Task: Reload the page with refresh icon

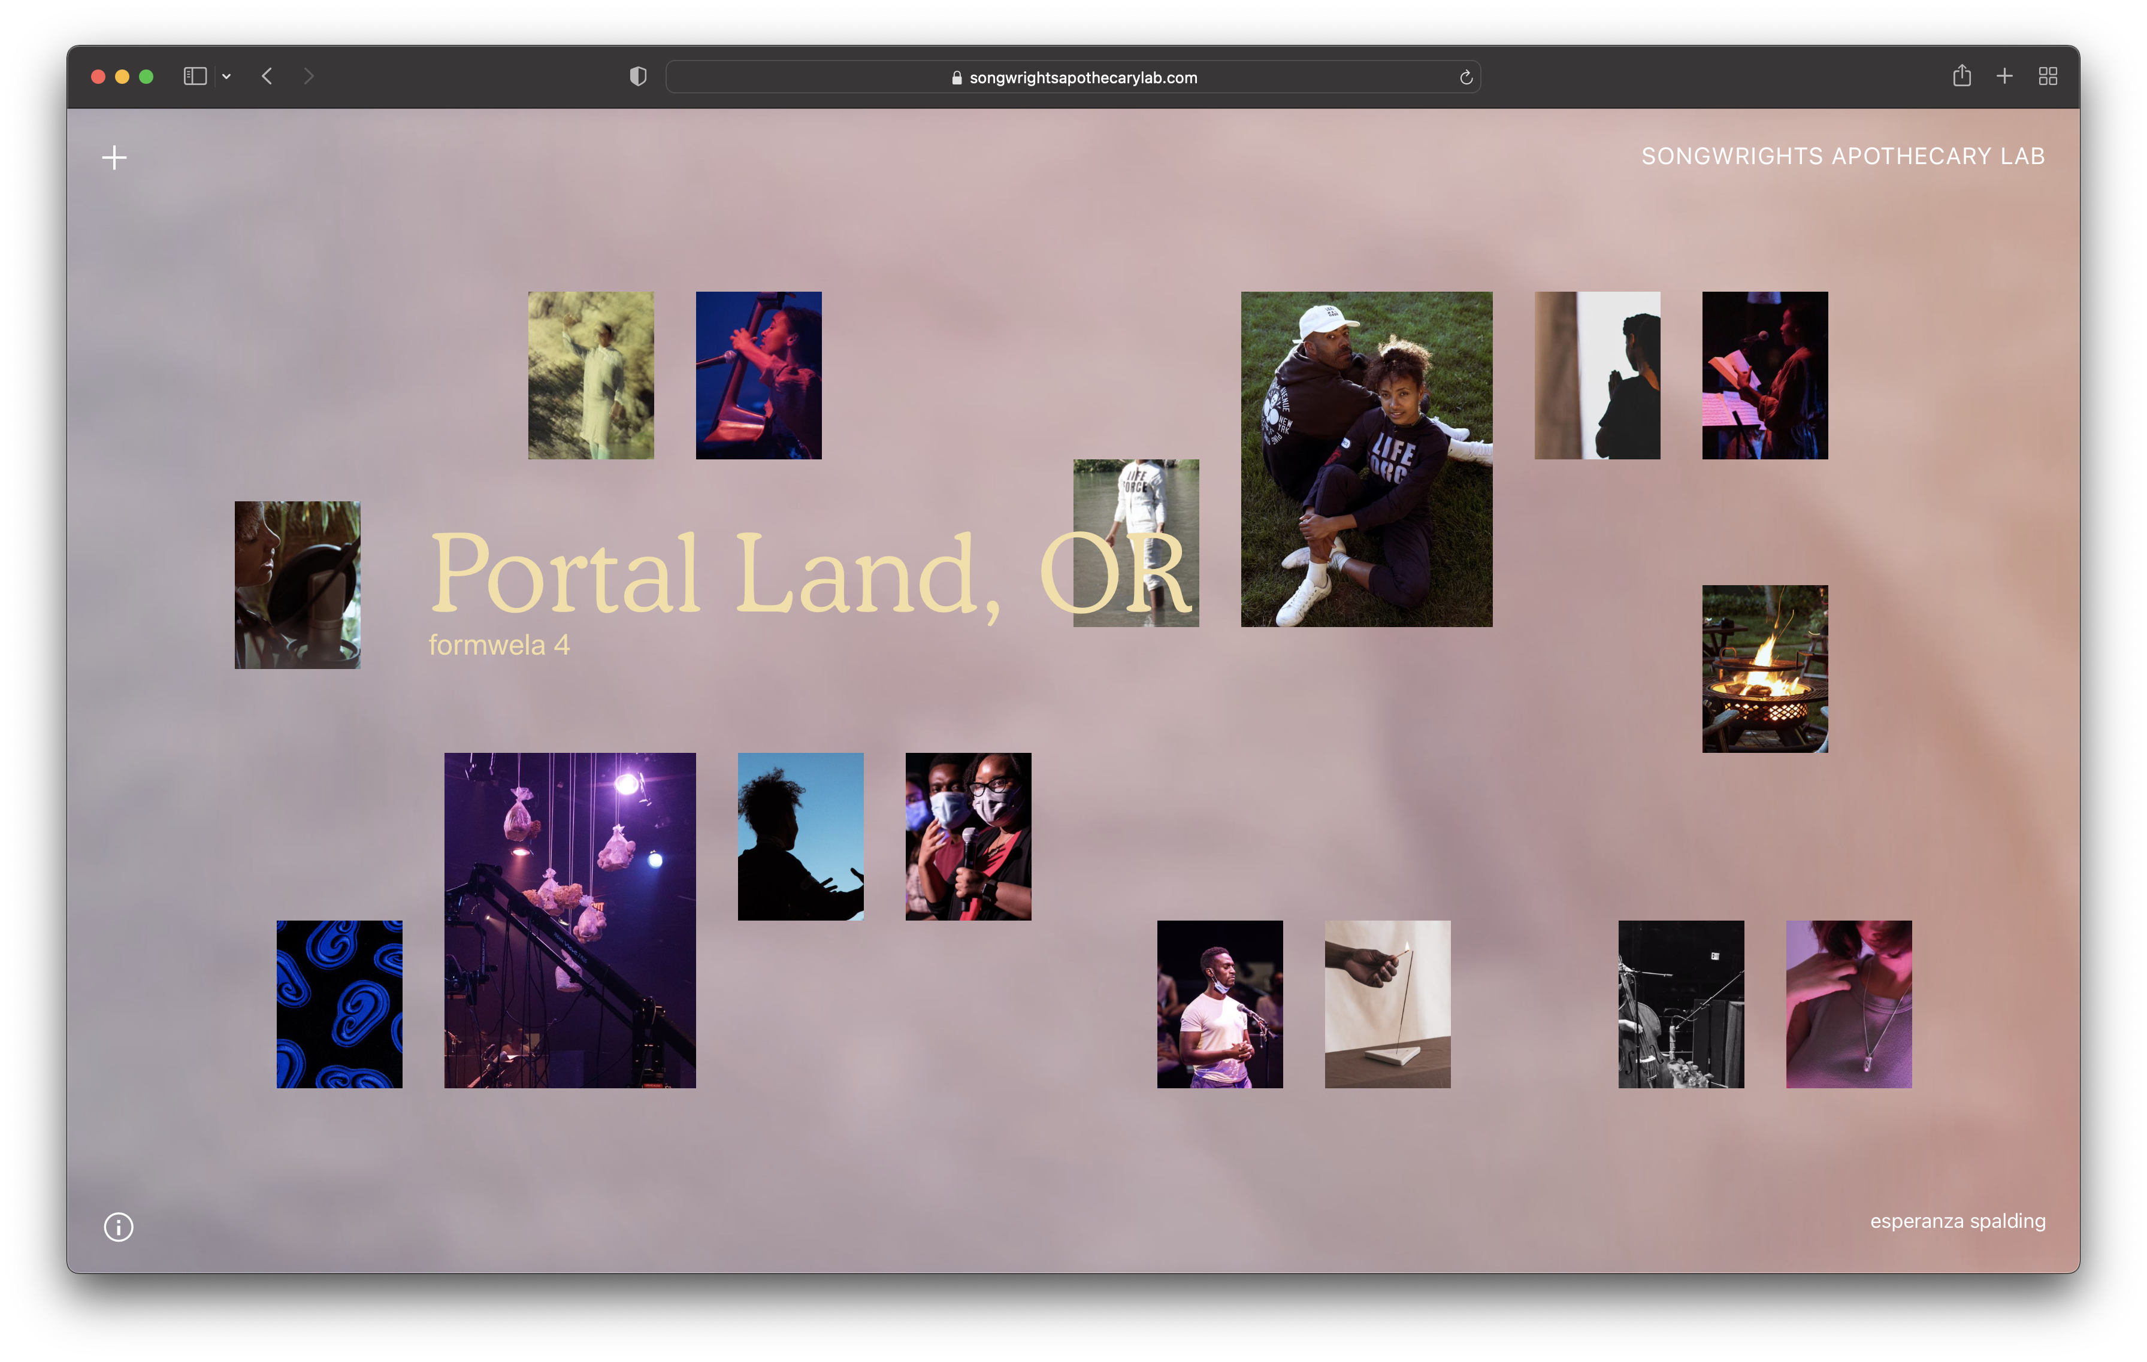Action: click(x=1465, y=77)
